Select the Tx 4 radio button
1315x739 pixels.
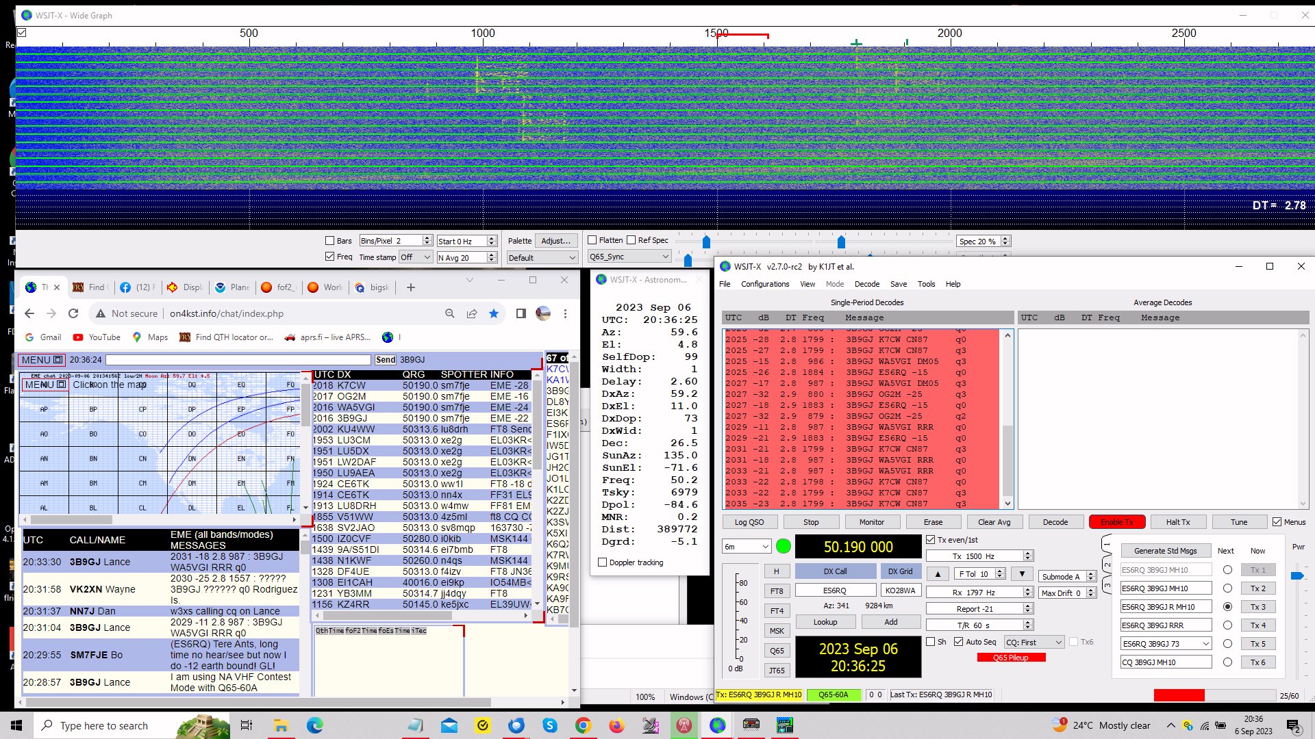coord(1227,625)
